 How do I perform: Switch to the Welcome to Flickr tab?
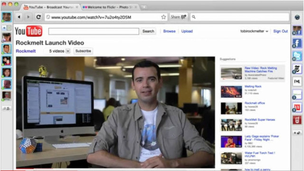pyautogui.click(x=110, y=7)
